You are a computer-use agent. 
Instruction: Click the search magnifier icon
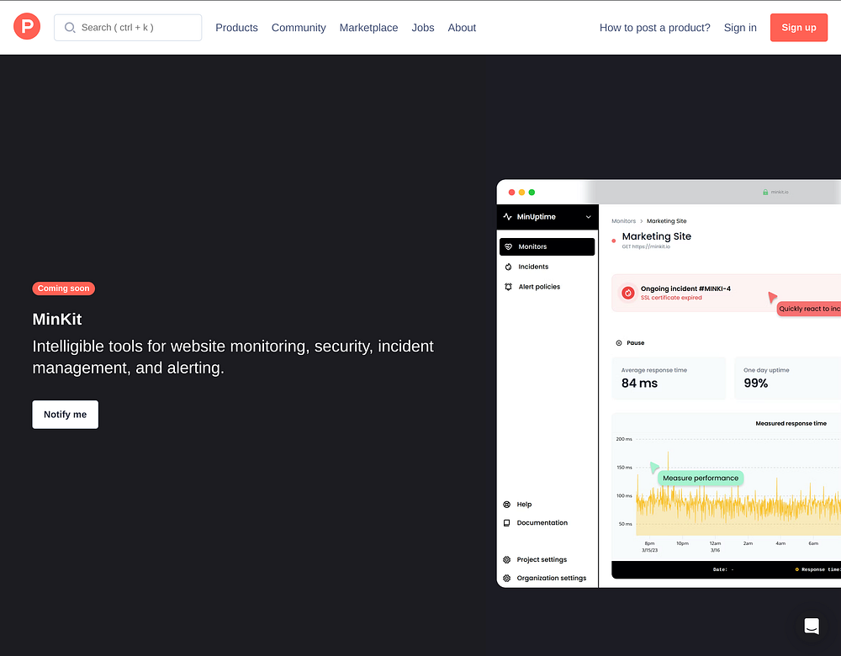(x=70, y=28)
